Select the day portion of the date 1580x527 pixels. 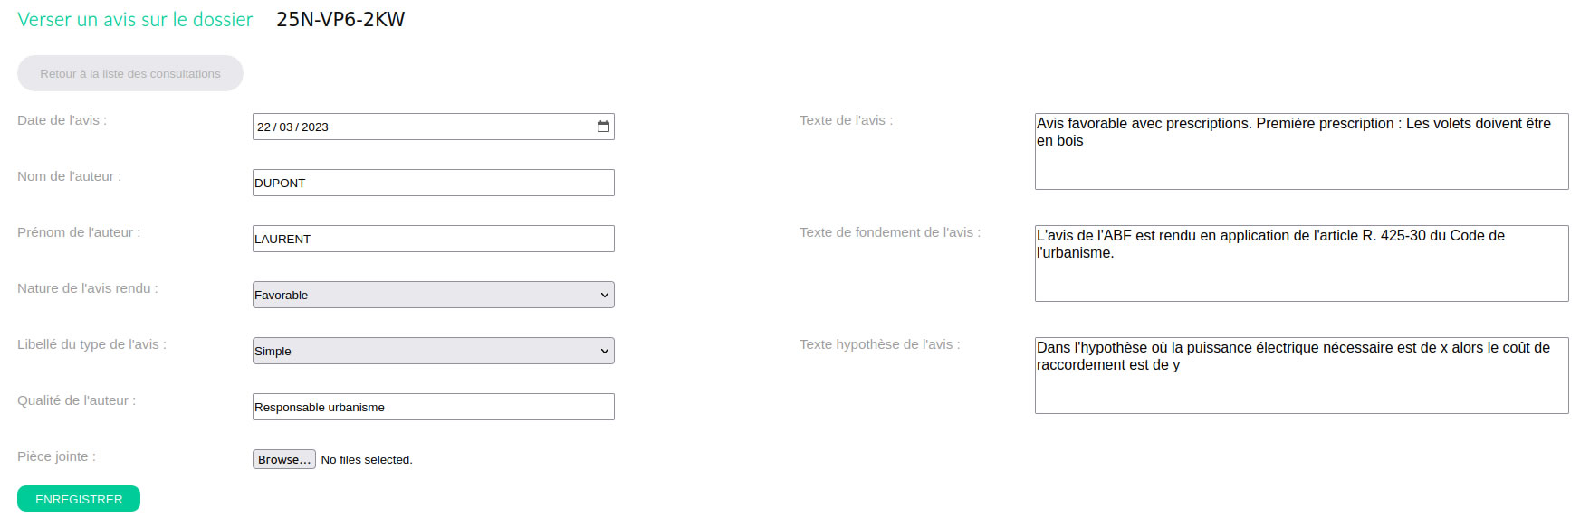coord(263,127)
